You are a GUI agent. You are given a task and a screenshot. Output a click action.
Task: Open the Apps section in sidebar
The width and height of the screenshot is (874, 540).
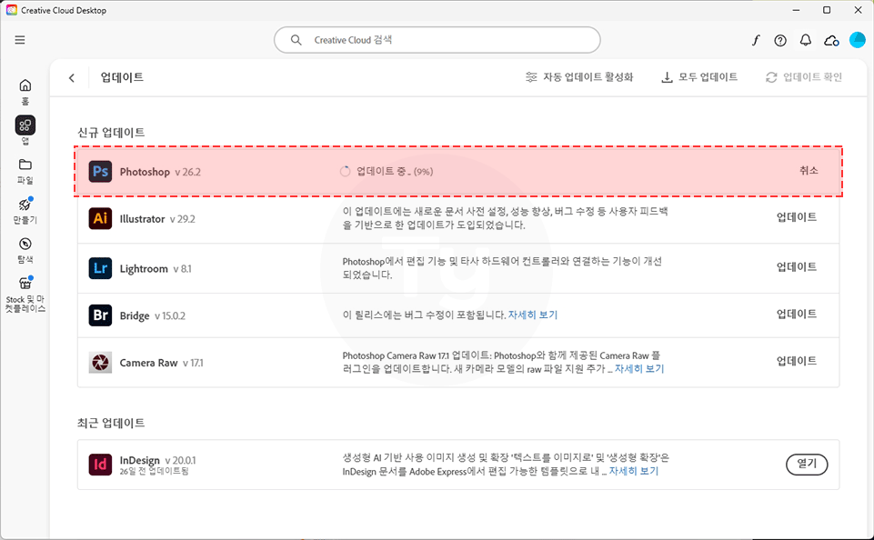pos(25,130)
